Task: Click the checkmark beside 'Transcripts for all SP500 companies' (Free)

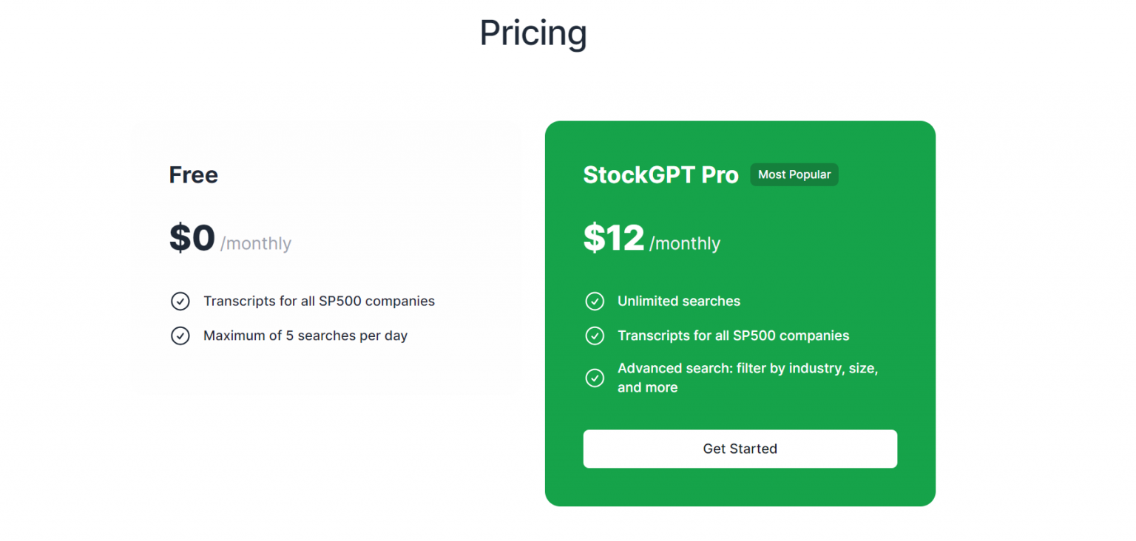Action: pos(180,301)
